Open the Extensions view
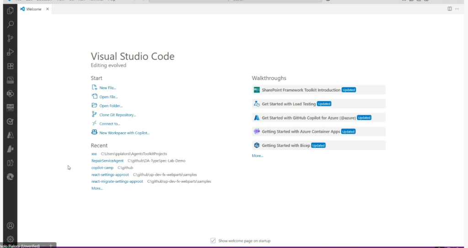The height and width of the screenshot is (248, 468). tap(10, 66)
